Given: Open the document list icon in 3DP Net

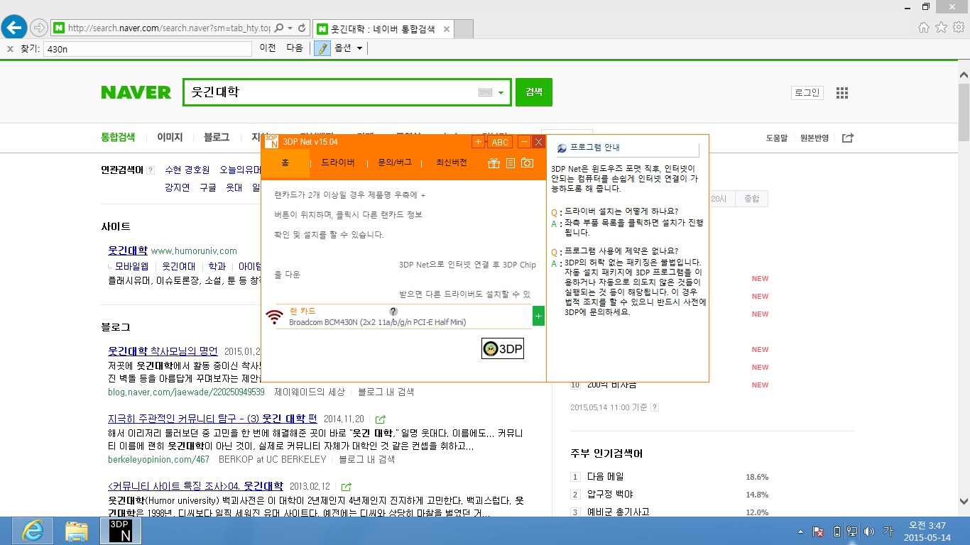Looking at the screenshot, I should point(511,163).
